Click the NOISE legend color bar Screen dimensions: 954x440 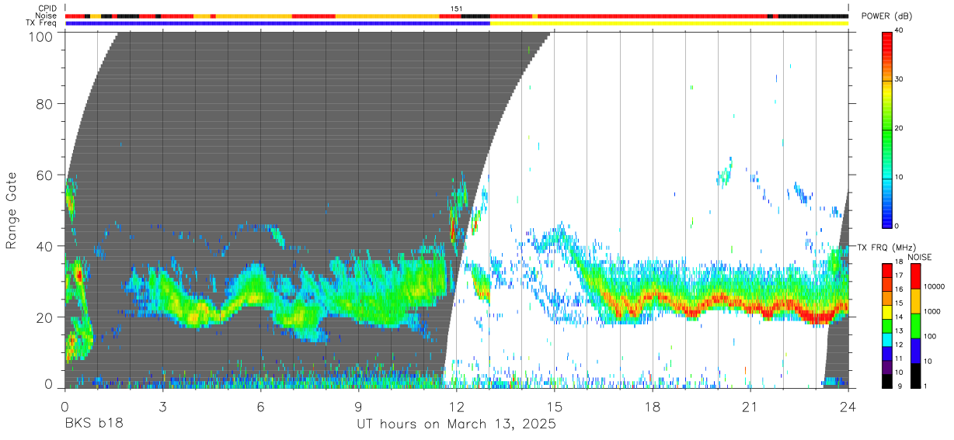915,325
